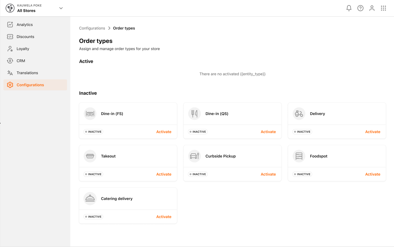Open the notifications bell
The height and width of the screenshot is (247, 394).
349,8
